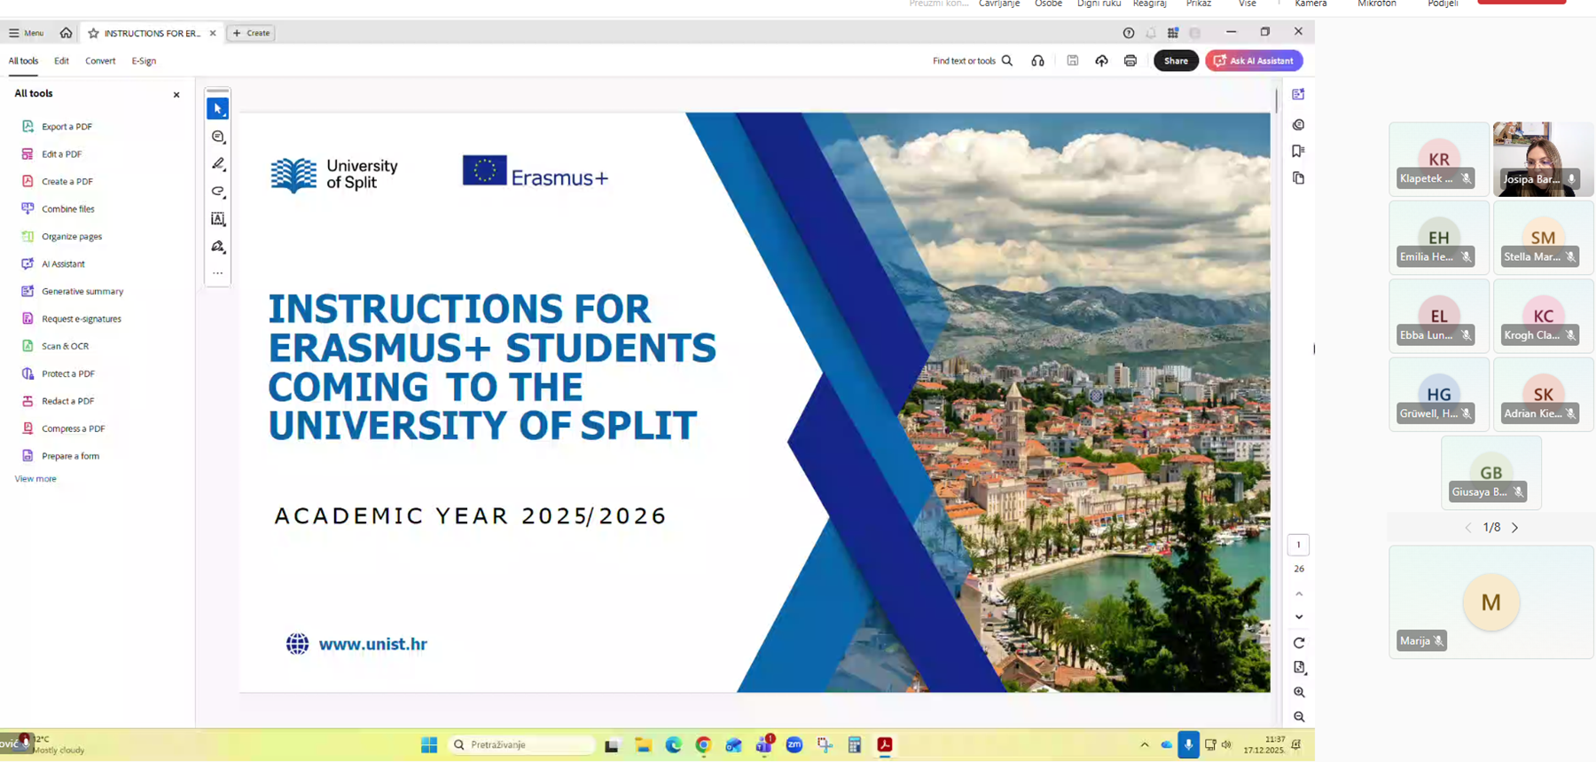
Task: Click the highlight pen tool icon
Action: click(218, 164)
